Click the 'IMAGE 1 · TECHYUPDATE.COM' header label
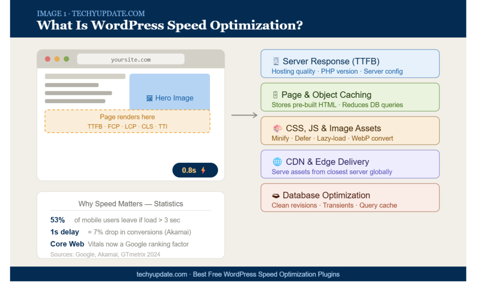 (91, 14)
